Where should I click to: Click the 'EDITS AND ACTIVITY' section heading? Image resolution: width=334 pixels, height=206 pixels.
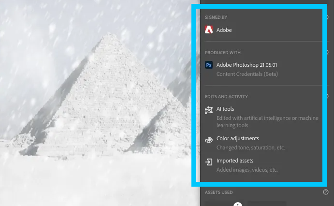pyautogui.click(x=226, y=97)
